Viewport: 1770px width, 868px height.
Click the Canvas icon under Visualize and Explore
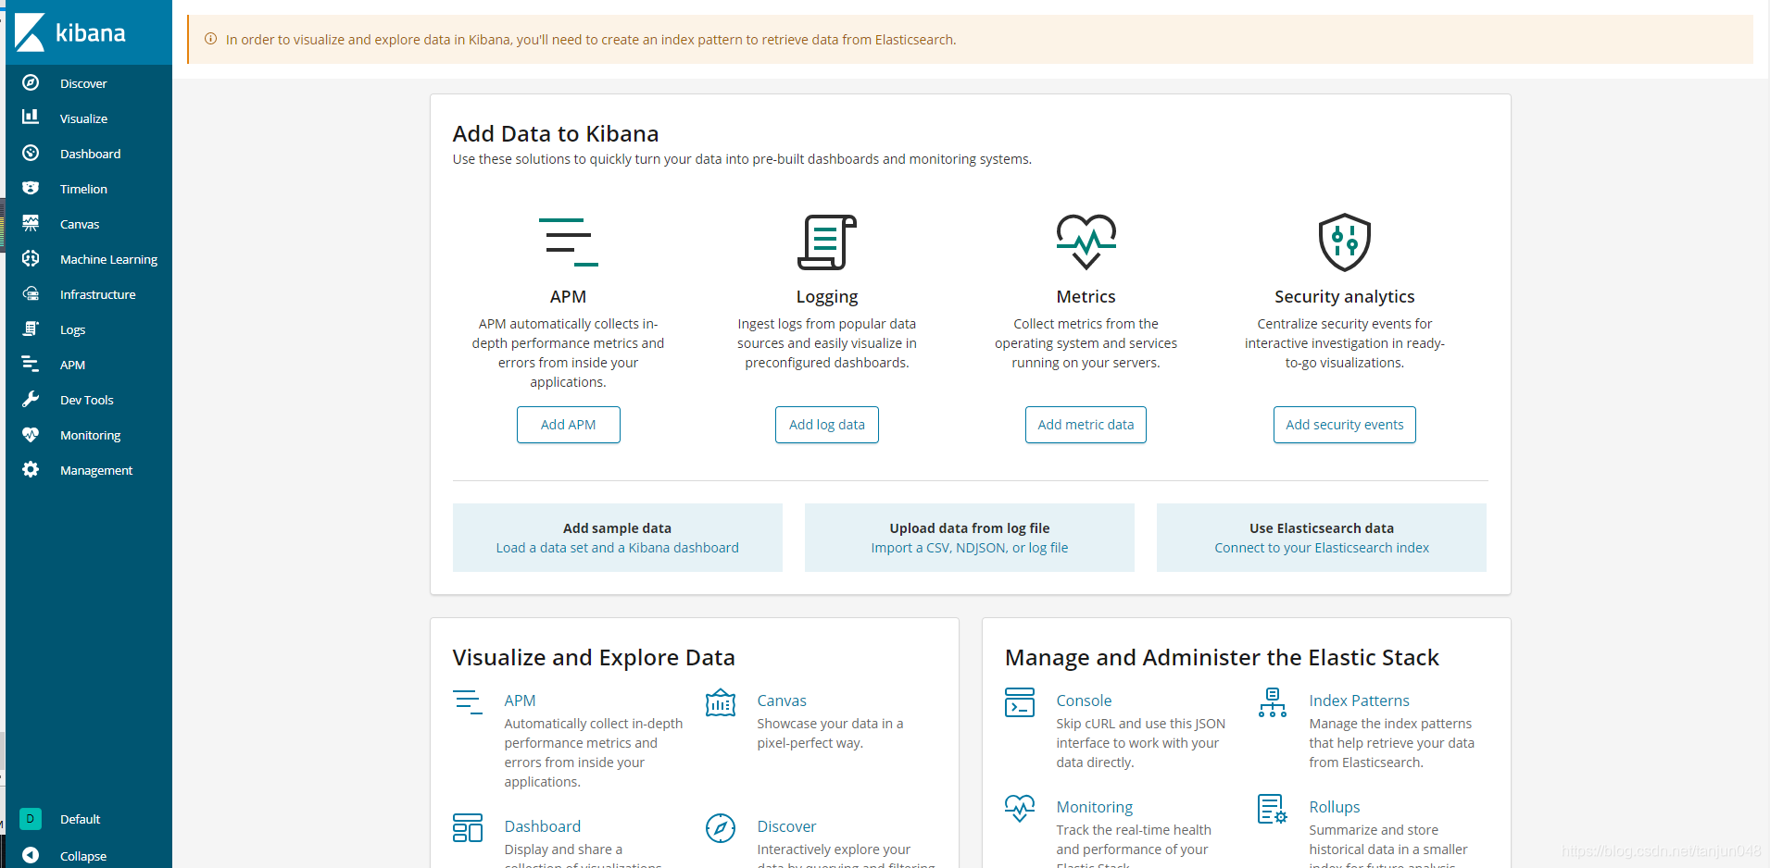tap(721, 703)
